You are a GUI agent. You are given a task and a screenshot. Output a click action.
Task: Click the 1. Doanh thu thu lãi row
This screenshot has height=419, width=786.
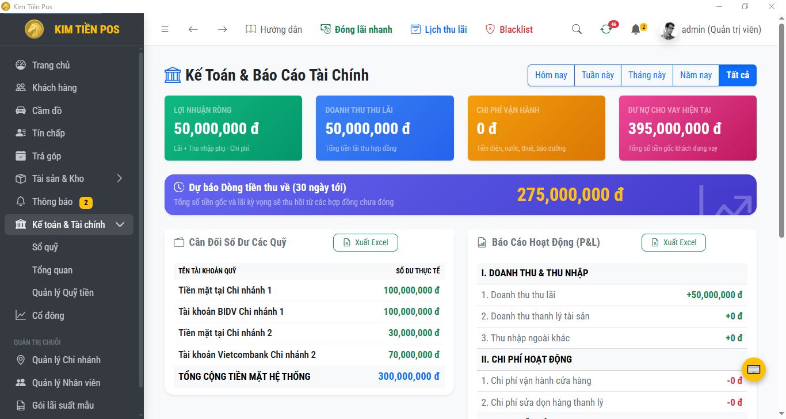612,295
